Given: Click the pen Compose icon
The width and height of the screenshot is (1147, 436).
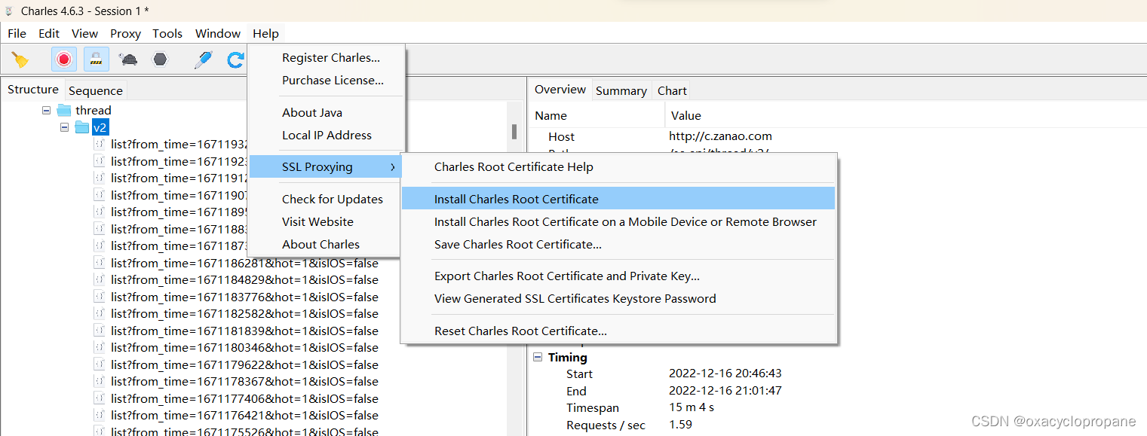Looking at the screenshot, I should point(203,59).
